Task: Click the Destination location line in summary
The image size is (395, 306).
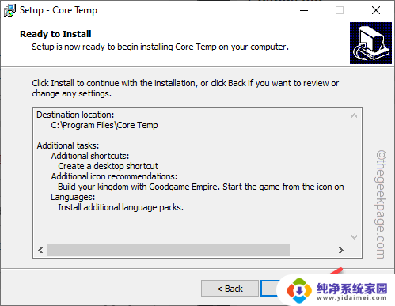Action: click(x=75, y=115)
